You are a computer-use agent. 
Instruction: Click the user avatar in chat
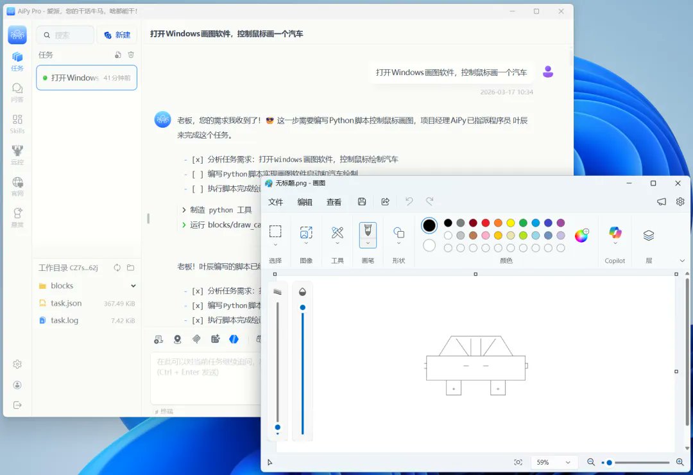tap(548, 72)
